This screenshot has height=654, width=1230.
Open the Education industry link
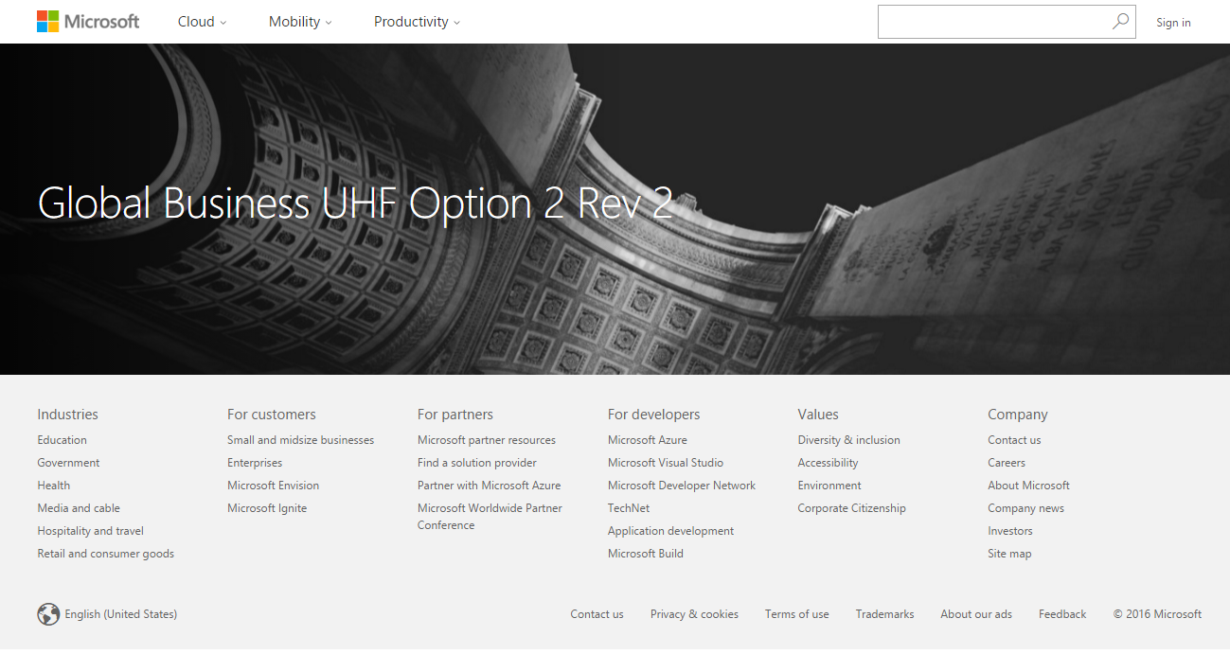62,440
